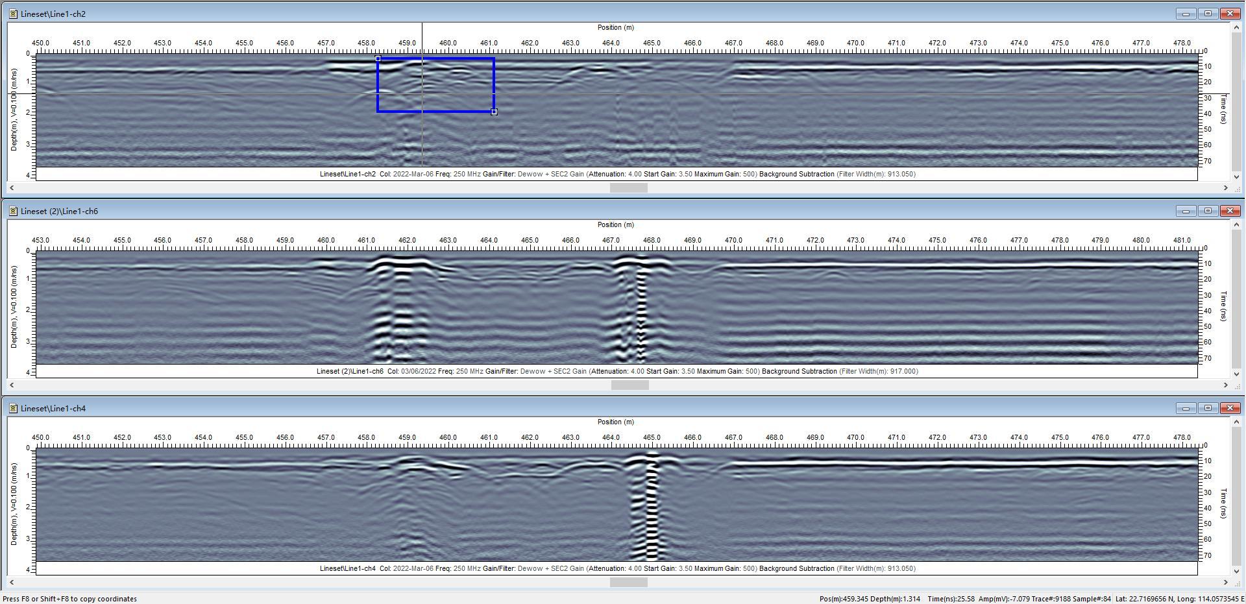1246x604 pixels.
Task: Close the Line1-ch4 profile window
Action: pos(1230,408)
